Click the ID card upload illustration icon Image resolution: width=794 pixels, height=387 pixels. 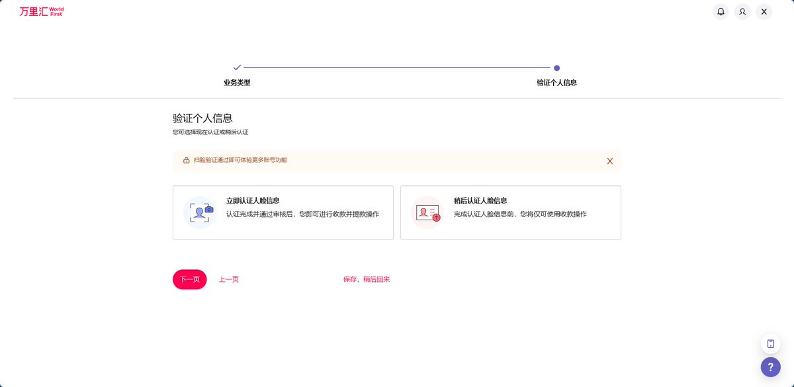point(427,212)
